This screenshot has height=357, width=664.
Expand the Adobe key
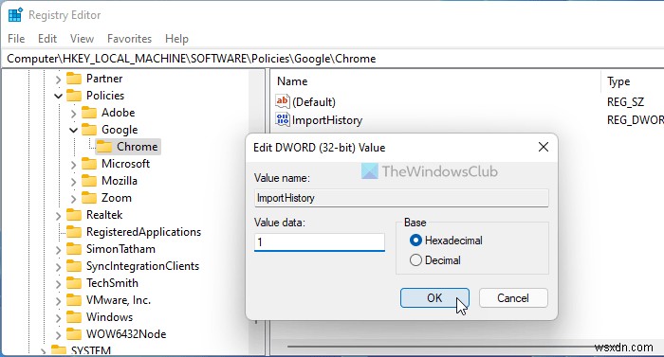pyautogui.click(x=73, y=114)
